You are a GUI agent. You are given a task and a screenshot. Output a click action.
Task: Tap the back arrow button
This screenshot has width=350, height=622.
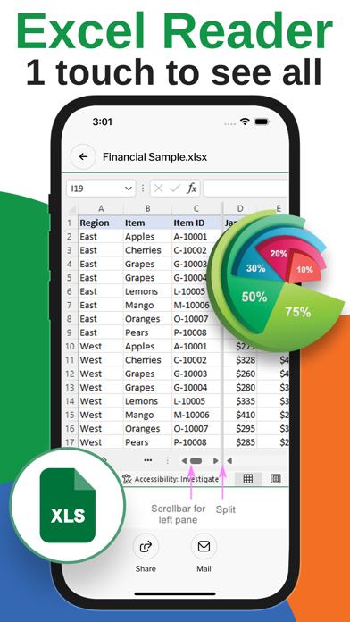83,156
